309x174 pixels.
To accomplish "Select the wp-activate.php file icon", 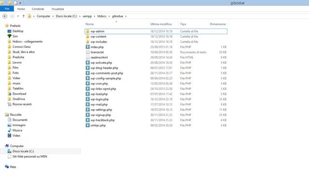I will tap(88, 62).
